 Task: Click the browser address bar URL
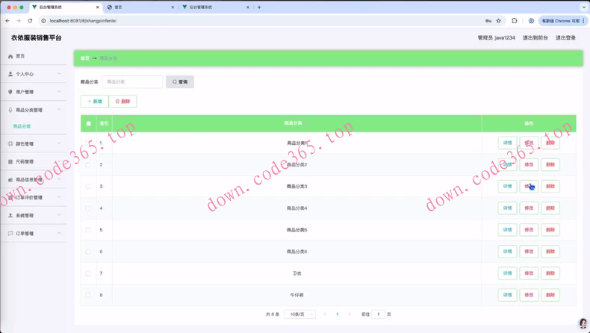(x=83, y=21)
